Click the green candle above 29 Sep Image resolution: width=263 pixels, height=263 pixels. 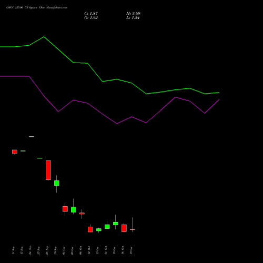point(57,183)
